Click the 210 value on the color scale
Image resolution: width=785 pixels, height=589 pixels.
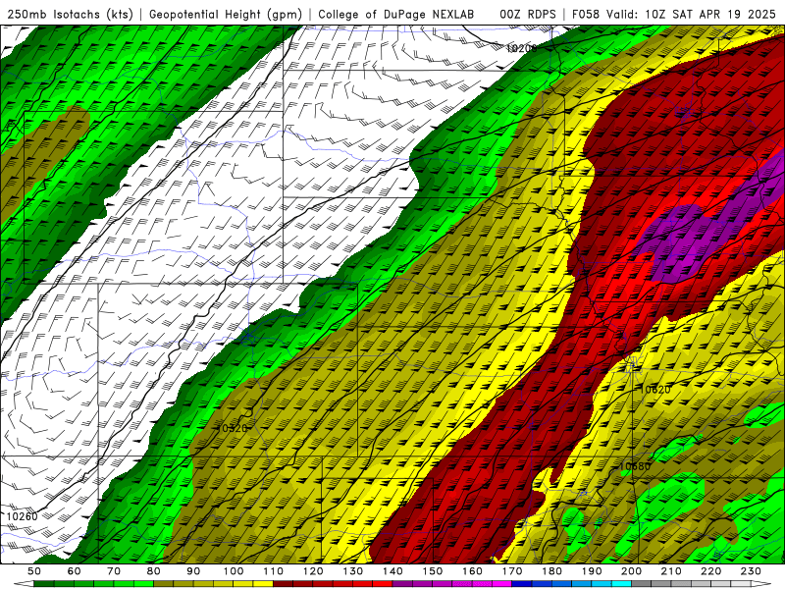click(x=671, y=571)
